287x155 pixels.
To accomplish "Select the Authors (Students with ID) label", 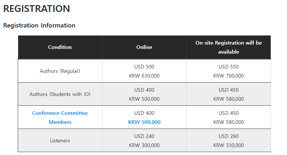I will coord(60,94).
